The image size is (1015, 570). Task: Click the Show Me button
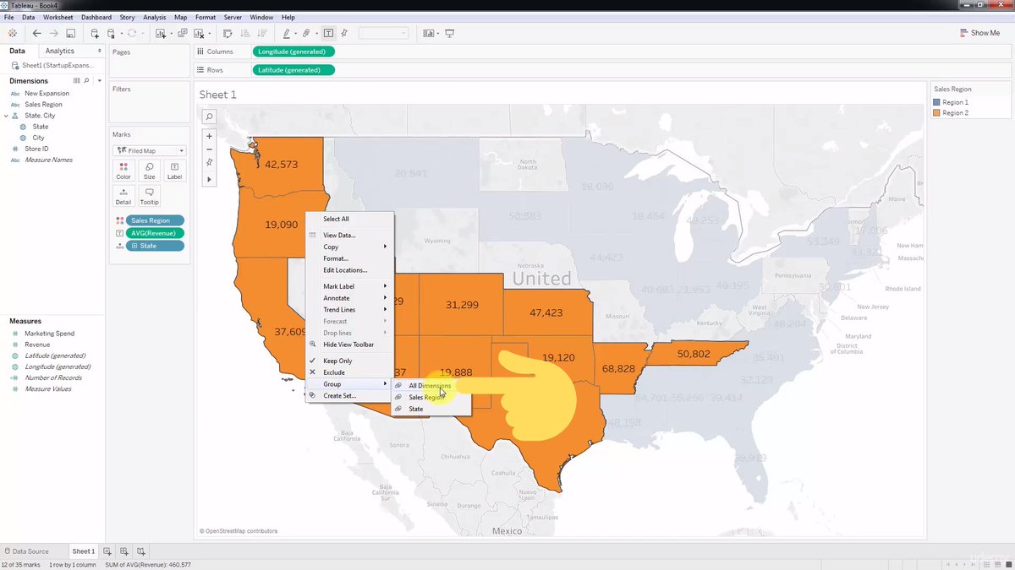979,33
